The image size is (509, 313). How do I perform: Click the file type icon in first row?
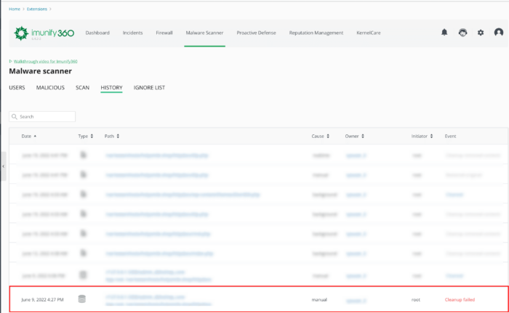pyautogui.click(x=82, y=155)
